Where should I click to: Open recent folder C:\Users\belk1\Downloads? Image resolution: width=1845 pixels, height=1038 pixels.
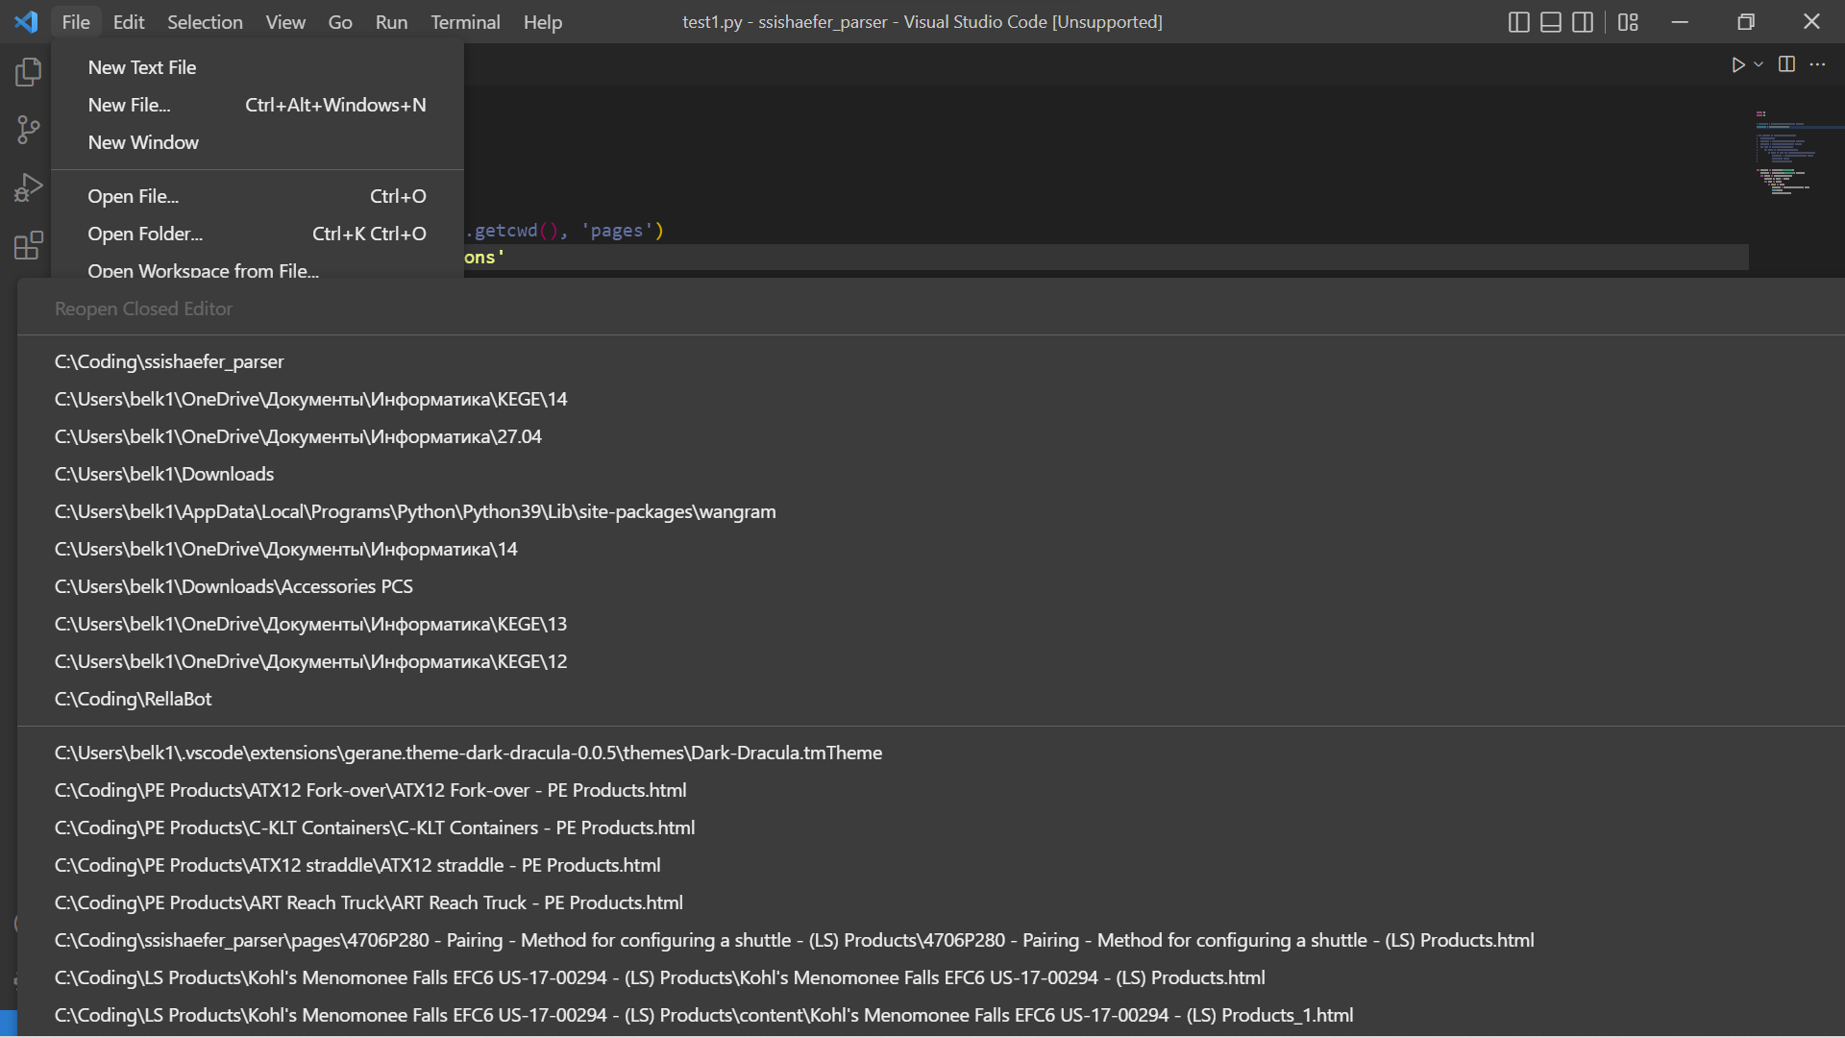point(930,474)
